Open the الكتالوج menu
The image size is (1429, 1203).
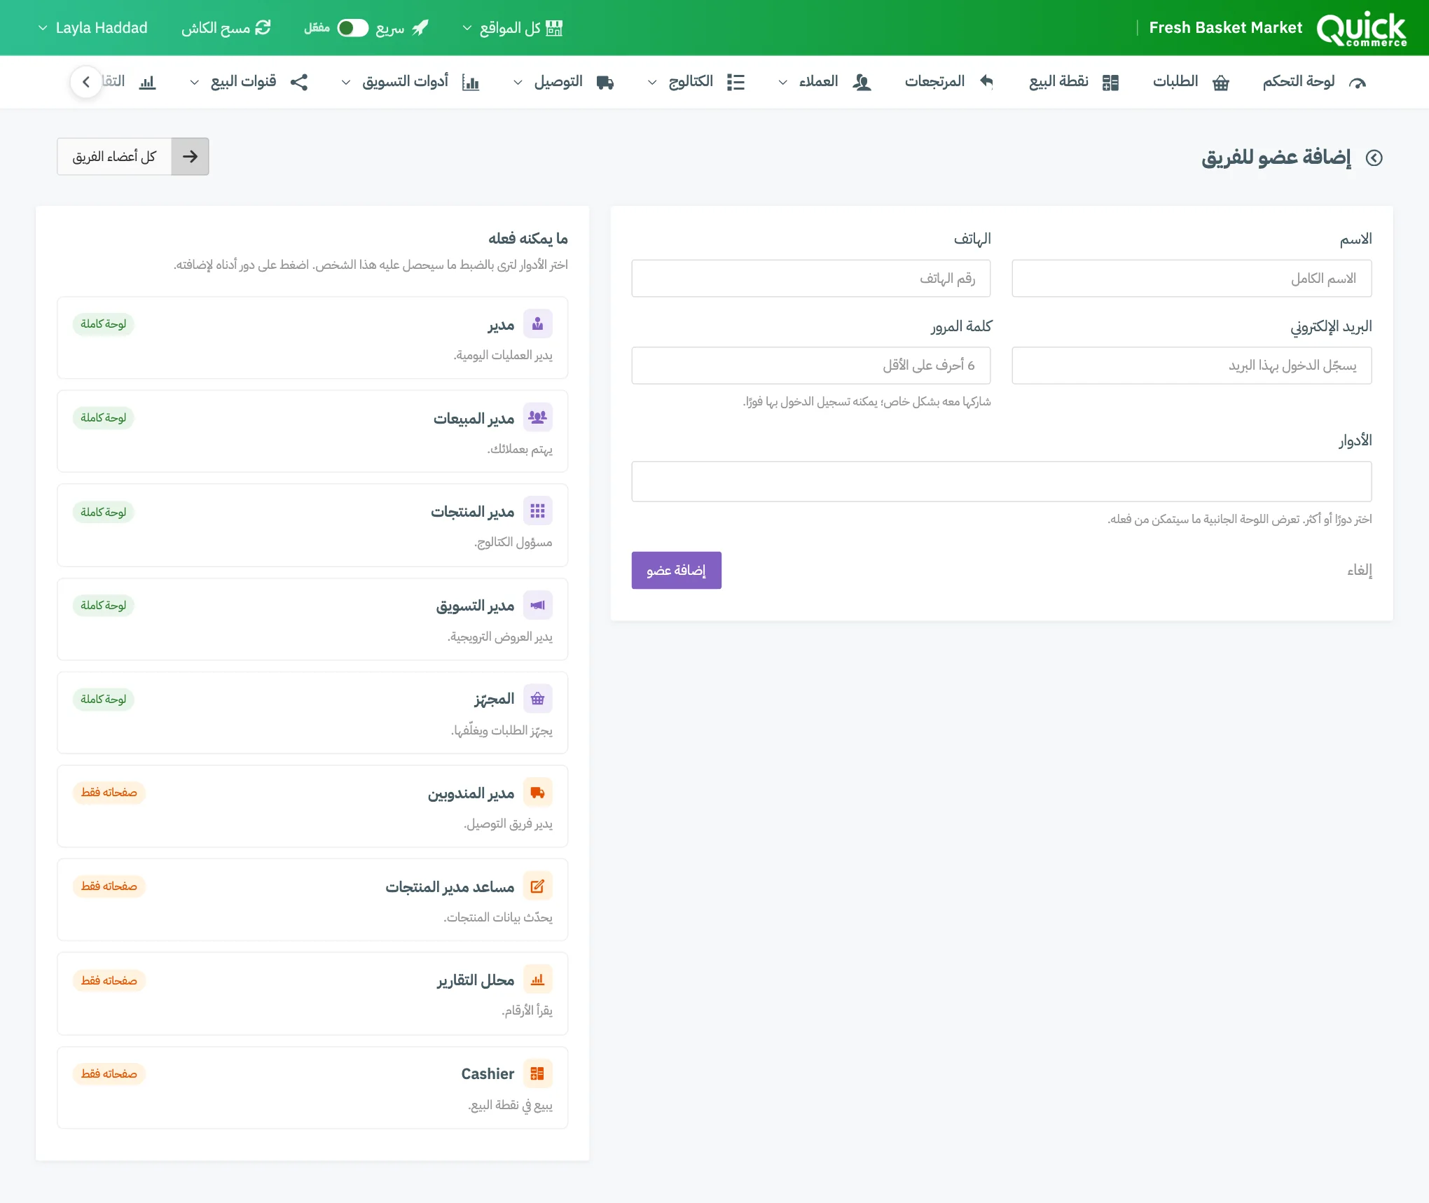click(695, 82)
